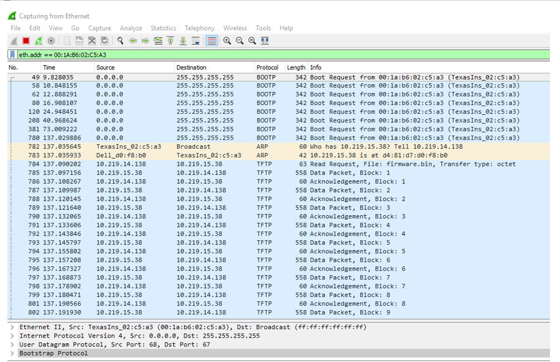560x362 pixels.
Task: Open the Capture menu
Action: (99, 28)
